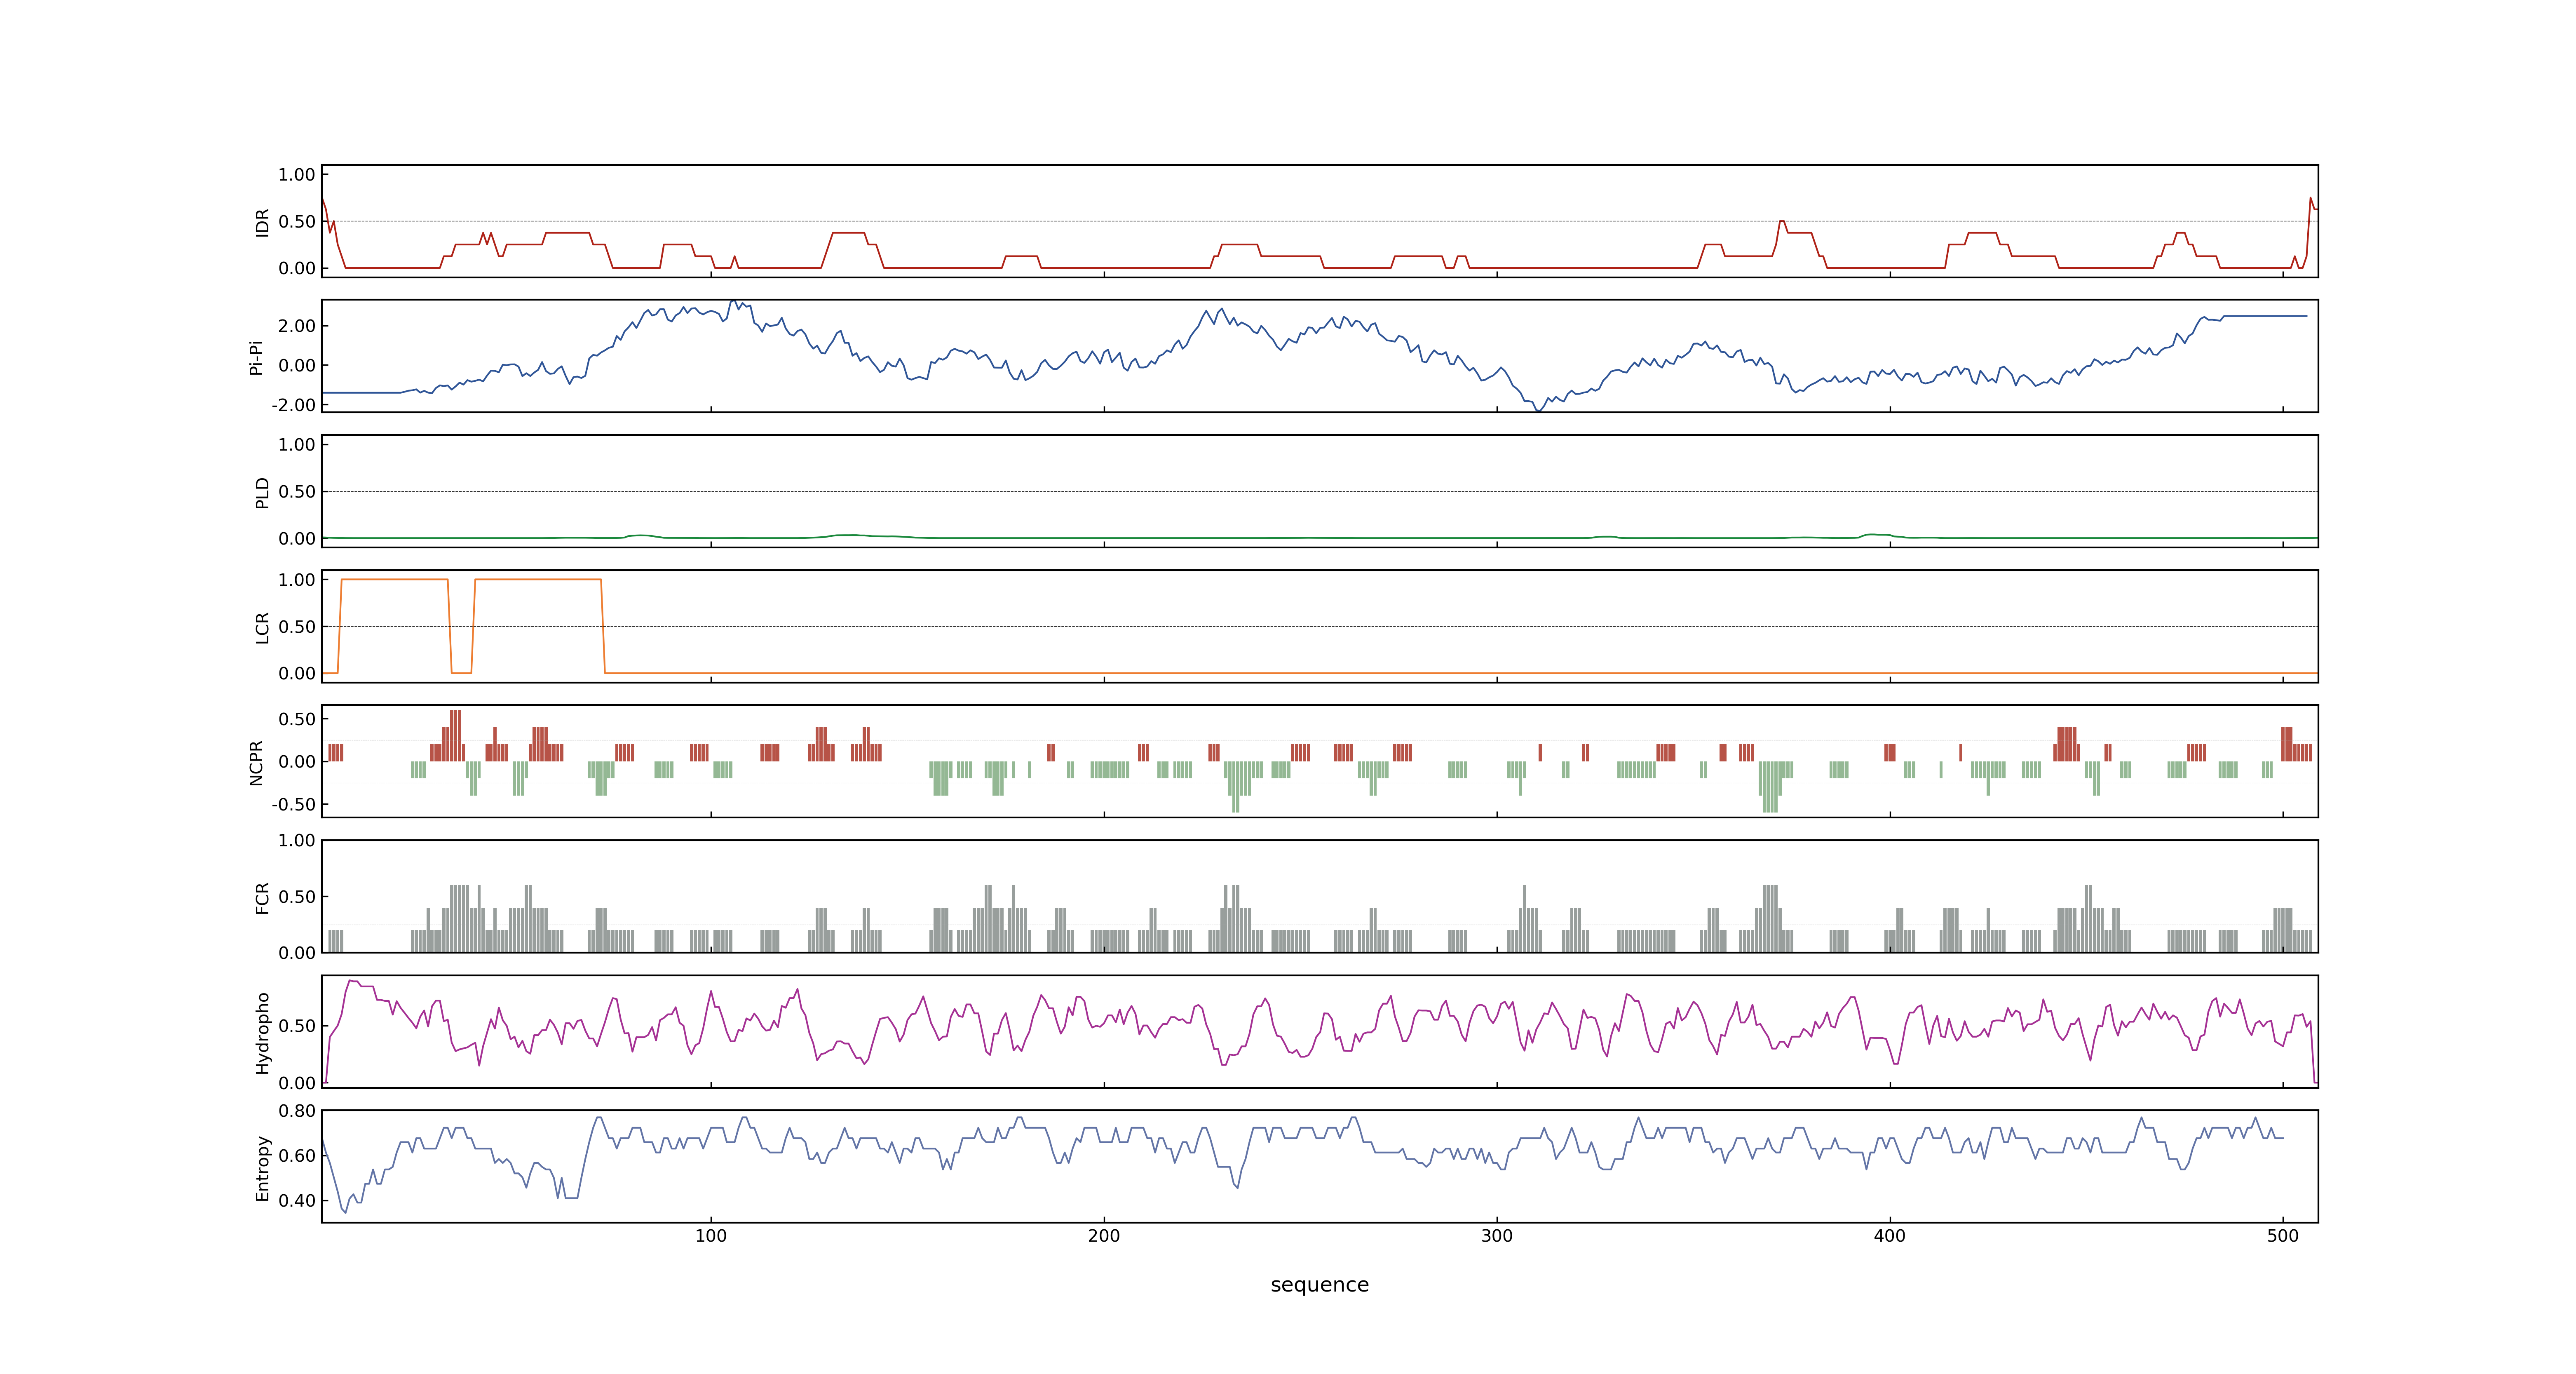The width and height of the screenshot is (2576, 1374).
Task: Click the 2.00 tick on Pi-Pi axis
Action: (297, 326)
